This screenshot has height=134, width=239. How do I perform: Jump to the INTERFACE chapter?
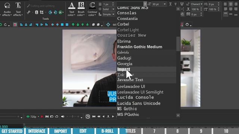click(x=37, y=131)
